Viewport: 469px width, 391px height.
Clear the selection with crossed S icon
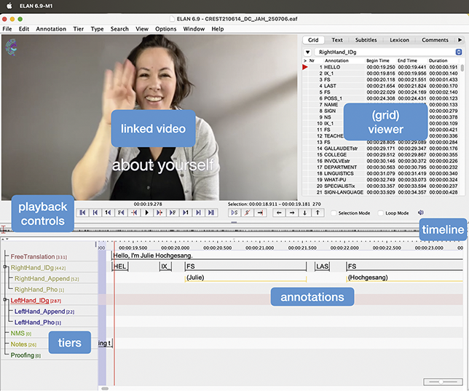[x=248, y=213]
